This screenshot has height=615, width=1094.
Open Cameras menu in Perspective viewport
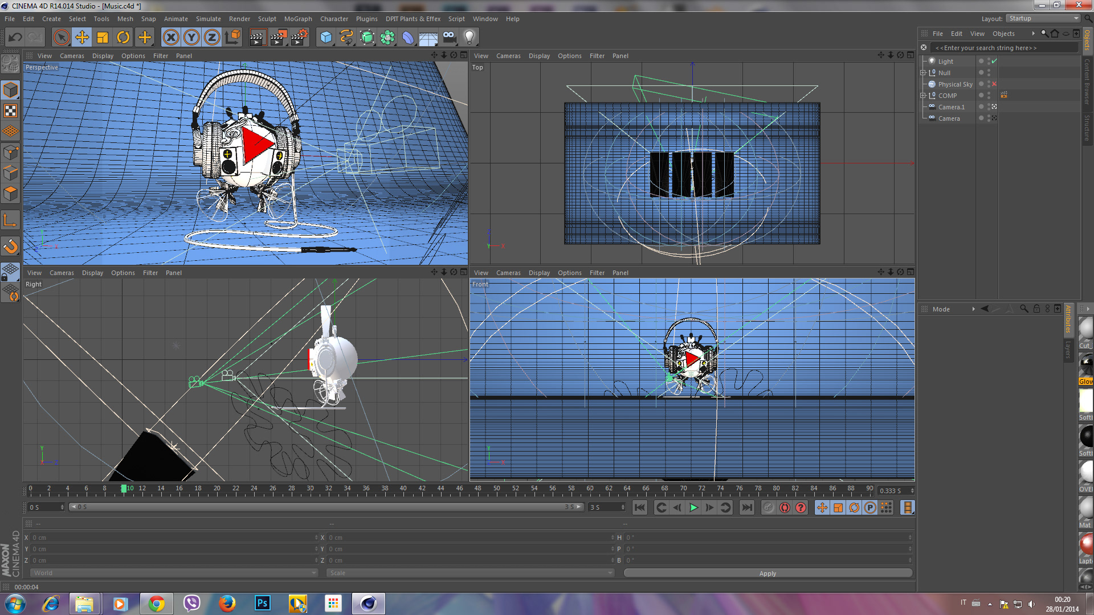72,56
